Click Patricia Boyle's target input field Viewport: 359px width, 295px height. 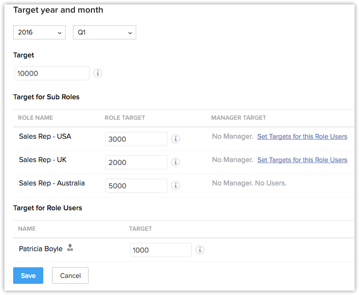(x=161, y=250)
